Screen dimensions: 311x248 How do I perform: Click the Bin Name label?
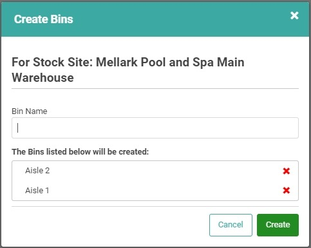(x=30, y=111)
